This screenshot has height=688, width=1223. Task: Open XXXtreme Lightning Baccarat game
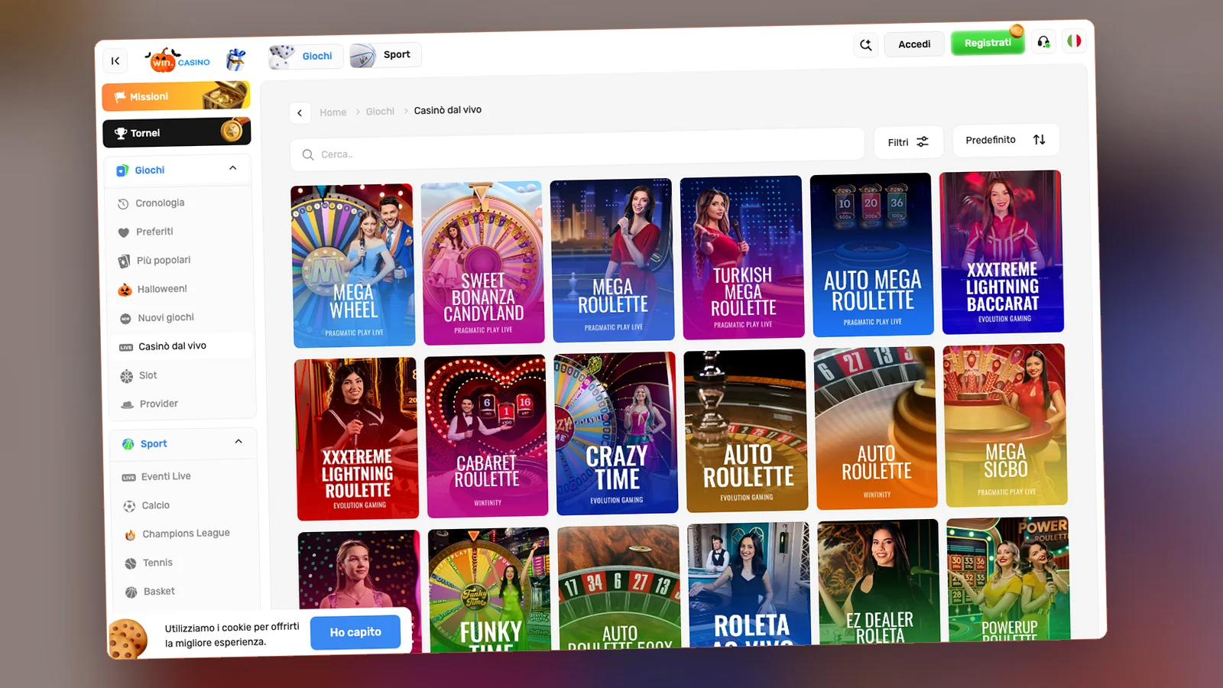coord(1001,252)
